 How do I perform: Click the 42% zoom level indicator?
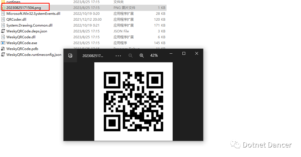[x=154, y=56]
